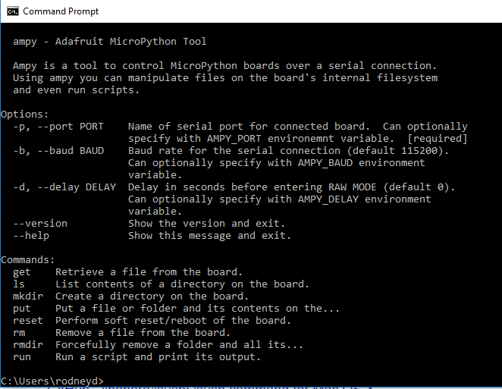
Task: Click the "get" command name
Action: [x=21, y=271]
